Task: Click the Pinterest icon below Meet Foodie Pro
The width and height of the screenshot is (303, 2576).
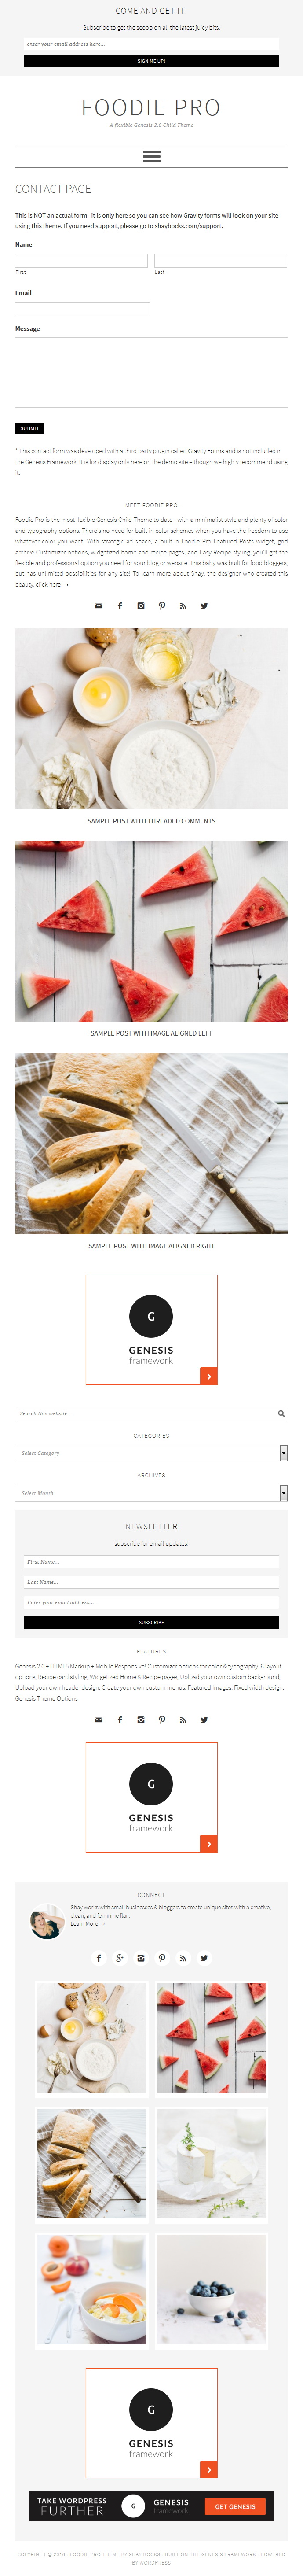Action: pos(161,605)
